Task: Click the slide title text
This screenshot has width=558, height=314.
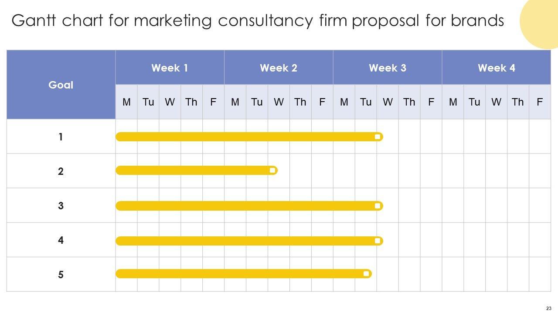Action: [x=258, y=20]
